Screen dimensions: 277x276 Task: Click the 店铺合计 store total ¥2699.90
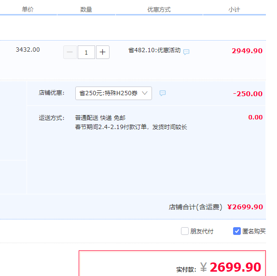(x=245, y=207)
